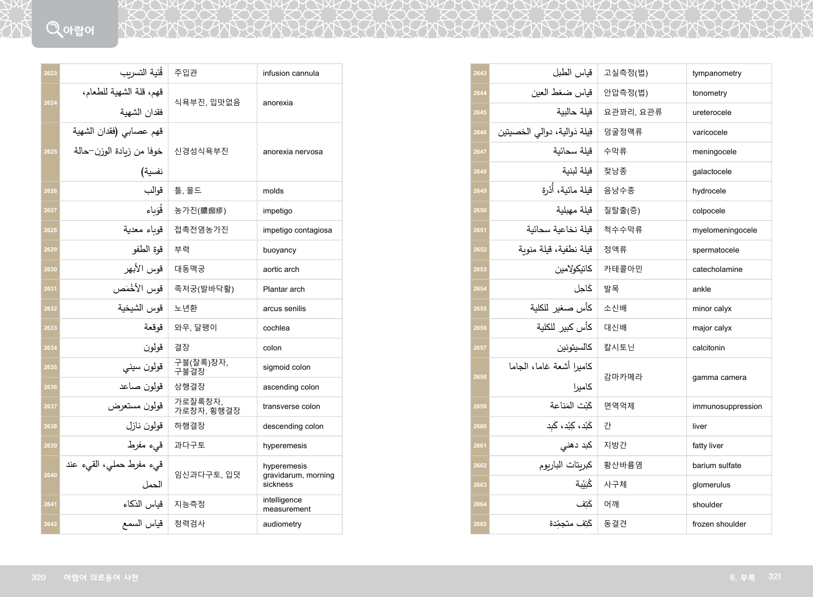Click the magnifying glass icon beside 아랍어
This screenshot has height=597, width=813.
pos(54,28)
